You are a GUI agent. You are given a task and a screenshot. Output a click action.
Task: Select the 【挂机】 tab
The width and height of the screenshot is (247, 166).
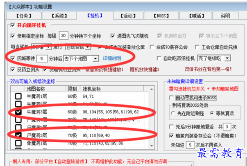(x=95, y=16)
